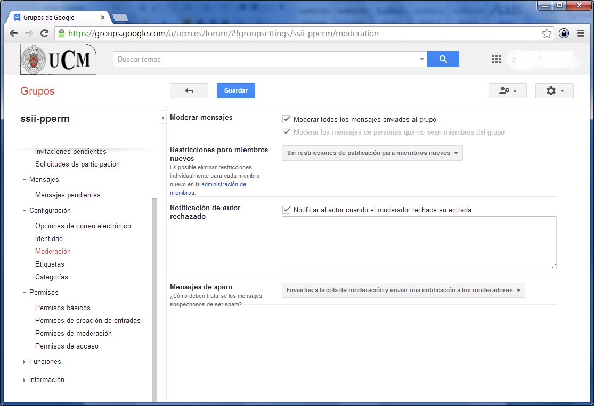Reload the page with the refresh icon
The height and width of the screenshot is (406, 594).
pyautogui.click(x=45, y=34)
